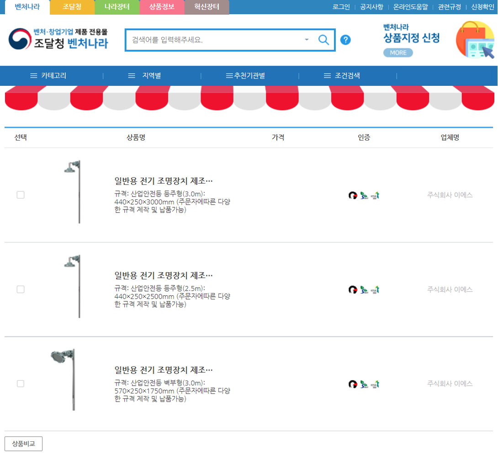The image size is (498, 456).
Task: Click the pink 상품정보 colored tab
Action: click(162, 7)
